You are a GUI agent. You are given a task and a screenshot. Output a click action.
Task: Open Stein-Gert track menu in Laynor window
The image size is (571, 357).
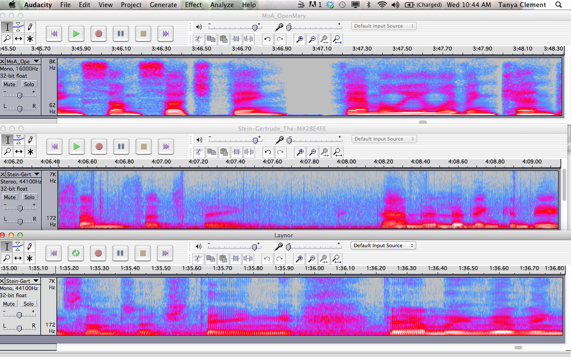pyautogui.click(x=23, y=281)
